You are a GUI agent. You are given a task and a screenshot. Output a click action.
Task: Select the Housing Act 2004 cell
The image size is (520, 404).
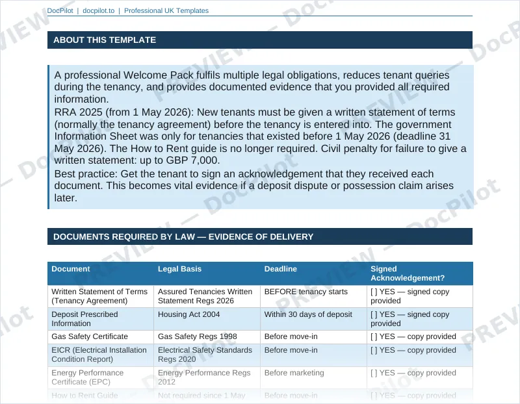pyautogui.click(x=207, y=319)
